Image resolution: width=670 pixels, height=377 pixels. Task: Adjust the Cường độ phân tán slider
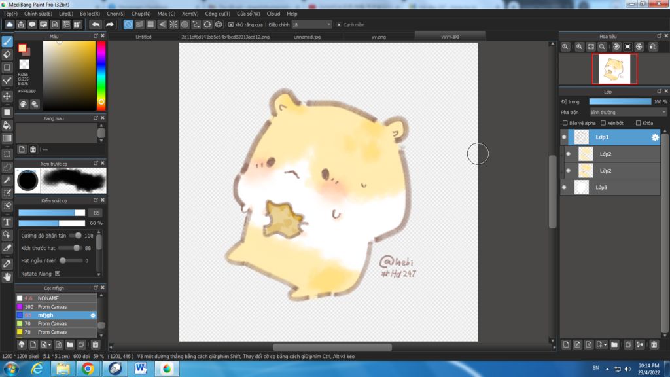75,236
